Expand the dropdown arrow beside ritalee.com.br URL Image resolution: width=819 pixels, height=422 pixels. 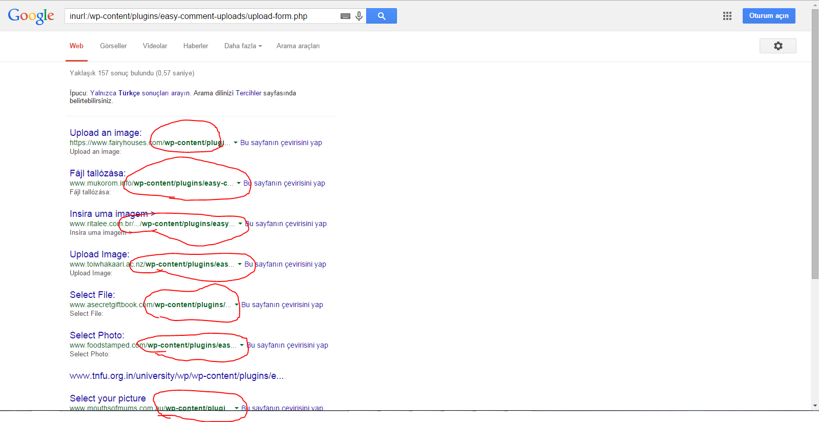pyautogui.click(x=240, y=224)
